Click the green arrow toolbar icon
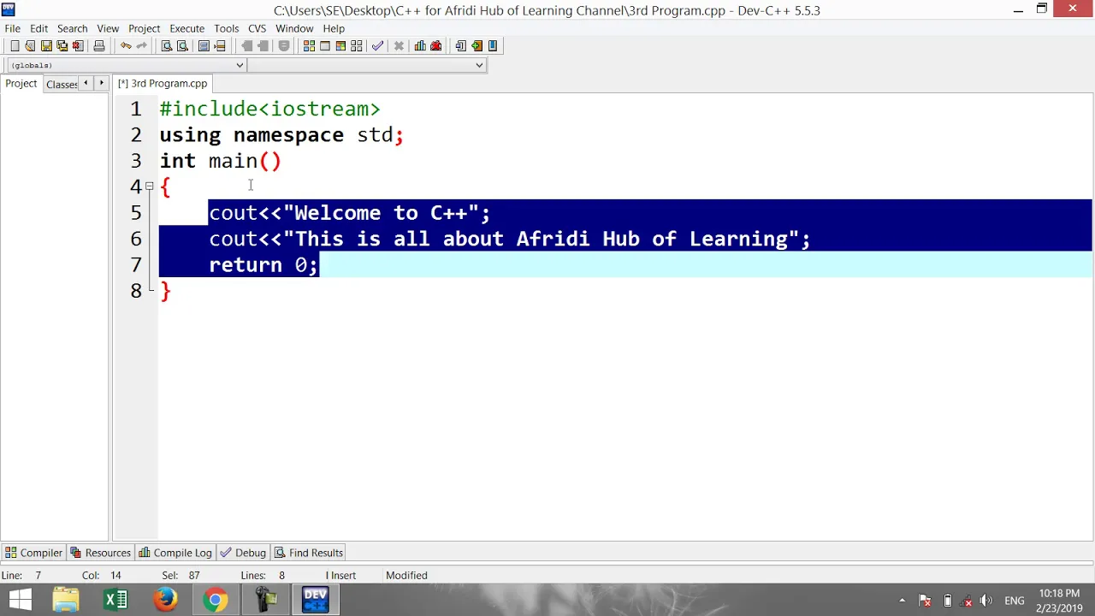The image size is (1095, 616). coord(477,46)
